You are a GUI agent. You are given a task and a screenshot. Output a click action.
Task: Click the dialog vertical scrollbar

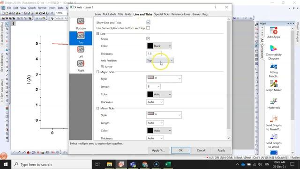coord(228,75)
